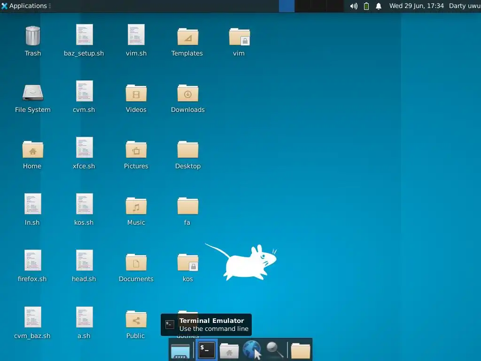This screenshot has width=481, height=361.
Task: Open the Desktop folder icon
Action: [x=188, y=149]
